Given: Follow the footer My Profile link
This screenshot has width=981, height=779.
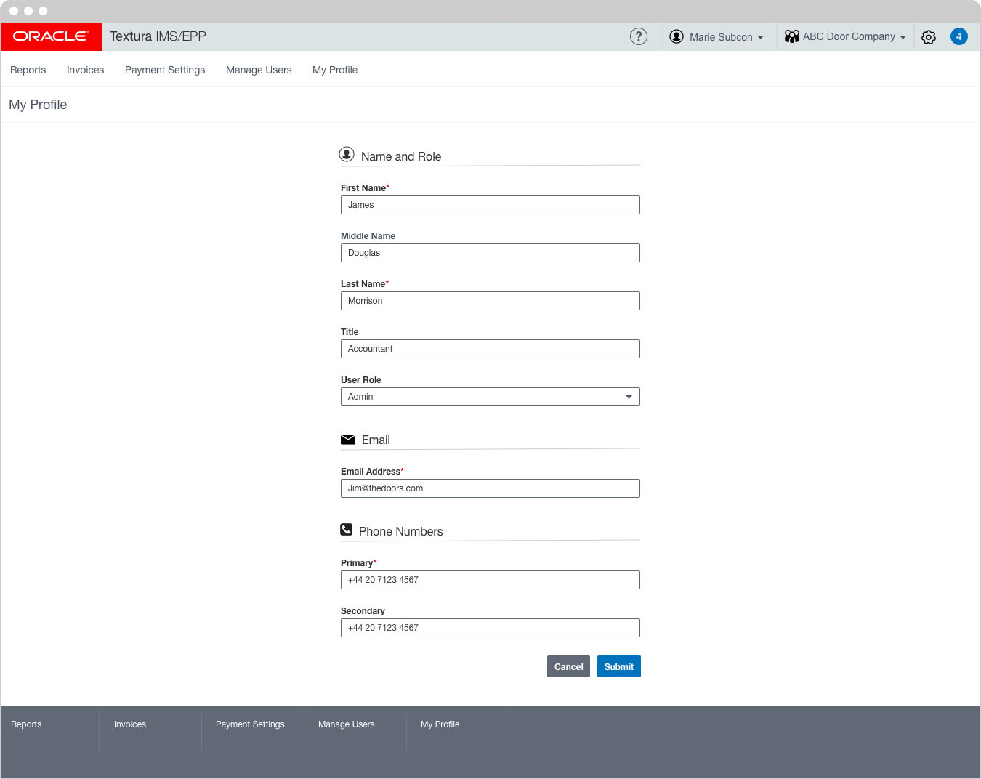Looking at the screenshot, I should pos(440,724).
